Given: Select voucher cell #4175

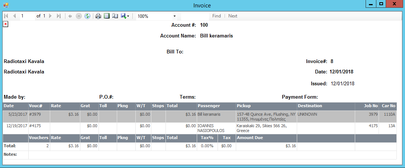Looking at the screenshot, I should 39,128.
